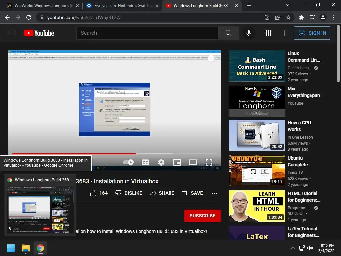
Task: Install app icon in address bar
Action: coord(267,17)
